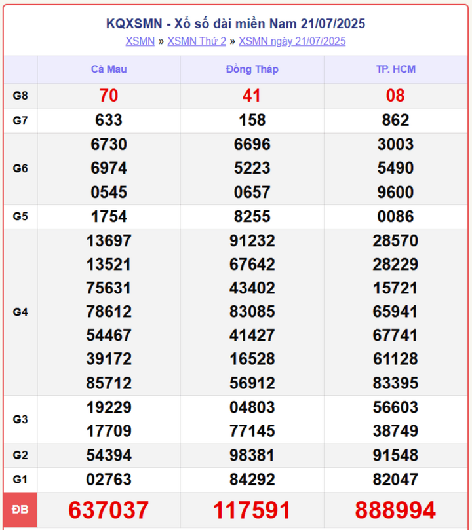Select TP. HCM G2 result 91548
Screen dimensions: 472x530
click(x=395, y=455)
